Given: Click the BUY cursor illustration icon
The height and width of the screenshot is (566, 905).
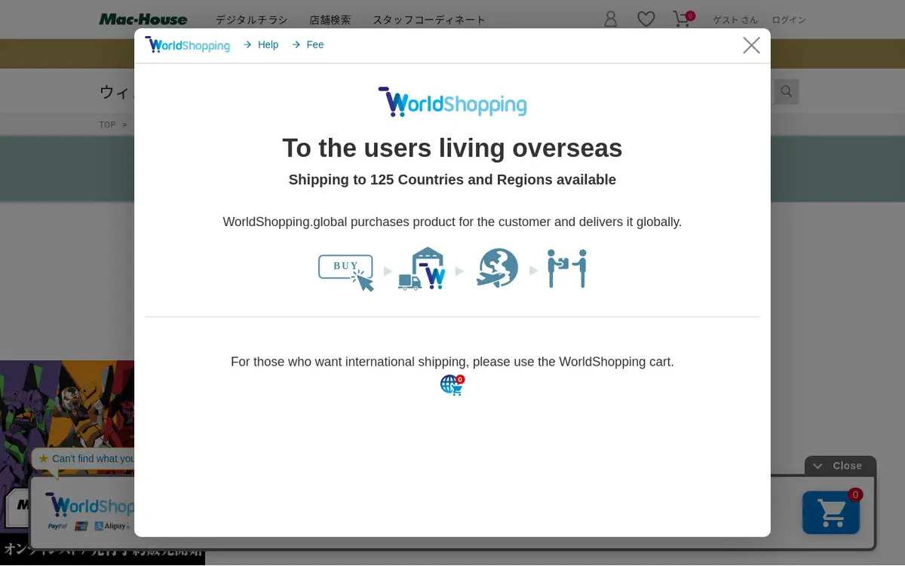Looking at the screenshot, I should click(346, 272).
